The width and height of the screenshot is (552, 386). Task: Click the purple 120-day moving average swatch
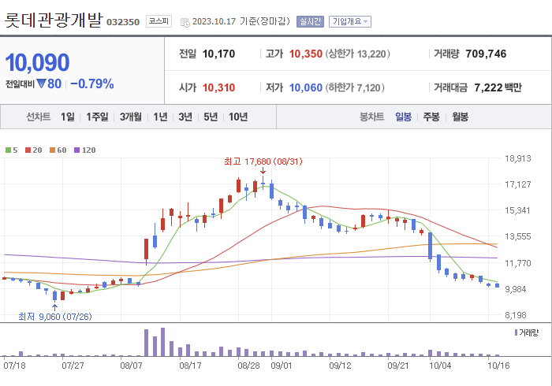(x=76, y=150)
